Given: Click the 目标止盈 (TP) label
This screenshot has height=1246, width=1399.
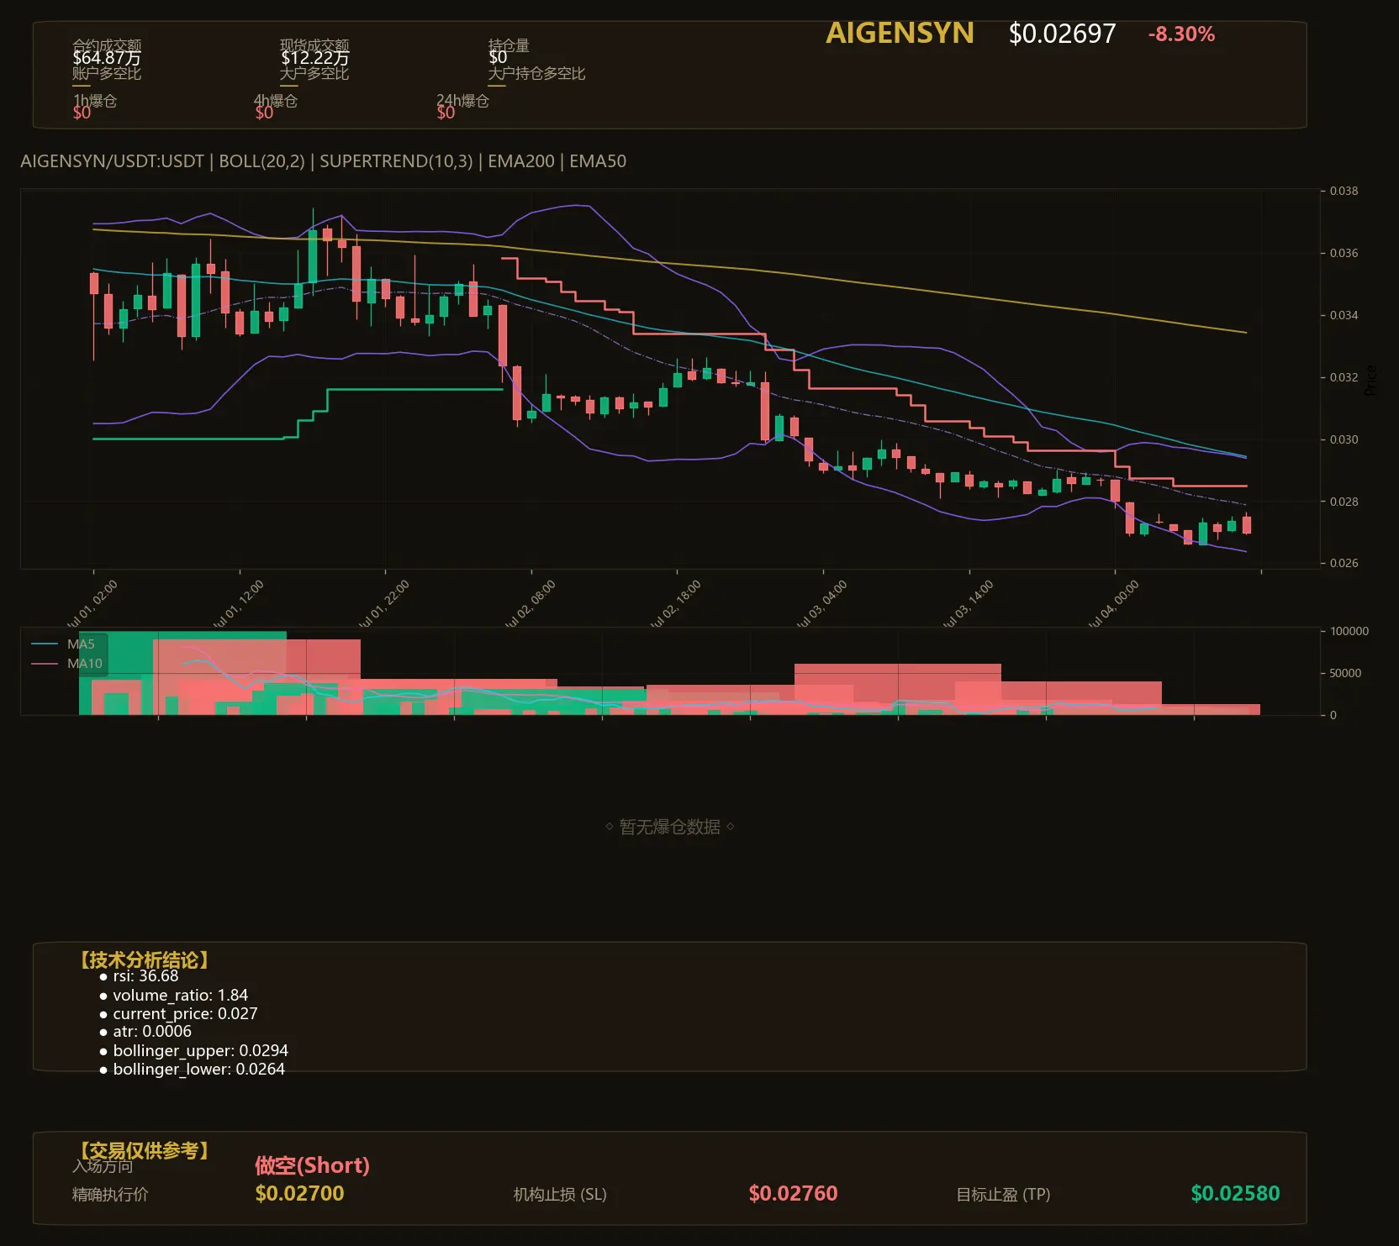Looking at the screenshot, I should [x=1003, y=1195].
